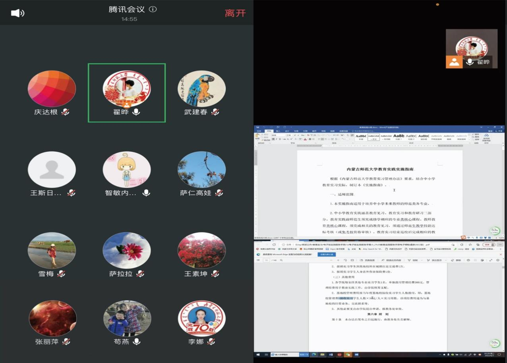Screen dimensions: 507x363
Task: Open the 文件 tab in Word ribbon
Action: 259,131
